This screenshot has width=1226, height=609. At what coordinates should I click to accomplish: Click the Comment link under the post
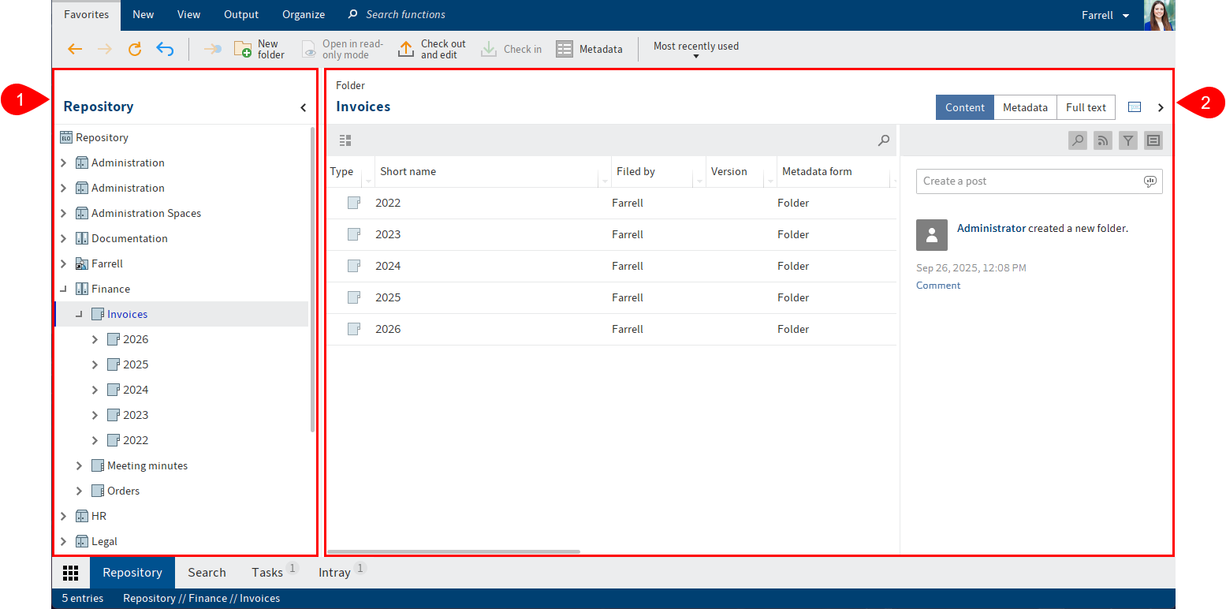(938, 286)
